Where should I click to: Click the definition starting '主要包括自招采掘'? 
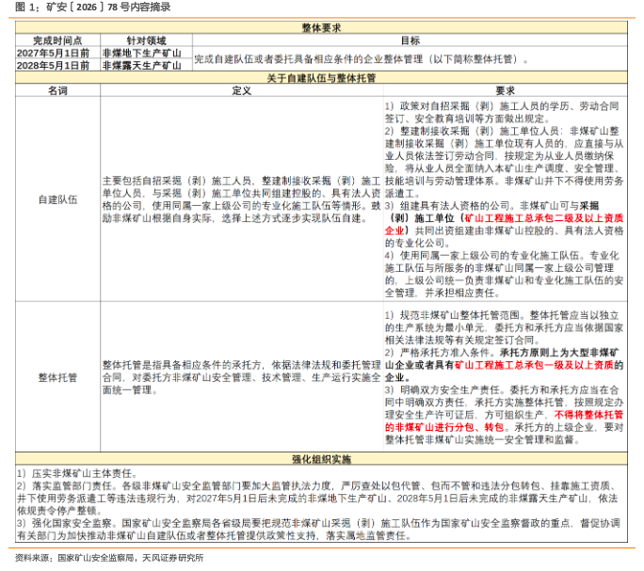coord(241,199)
